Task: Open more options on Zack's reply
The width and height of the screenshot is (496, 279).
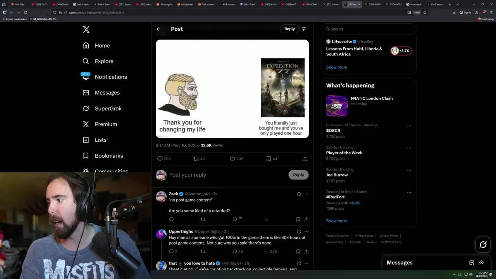Action: click(x=307, y=194)
